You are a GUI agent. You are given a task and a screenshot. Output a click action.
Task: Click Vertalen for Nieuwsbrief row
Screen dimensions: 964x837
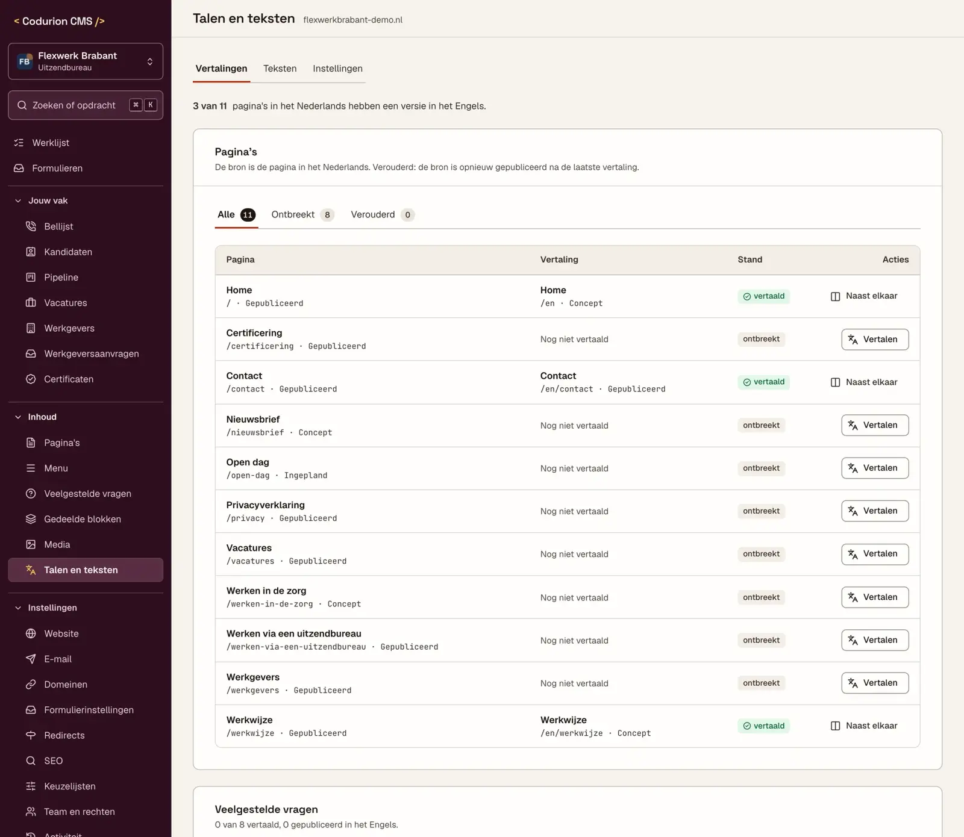point(875,425)
